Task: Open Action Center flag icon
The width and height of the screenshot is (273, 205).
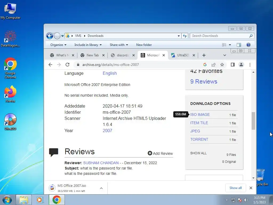Action: point(240,200)
